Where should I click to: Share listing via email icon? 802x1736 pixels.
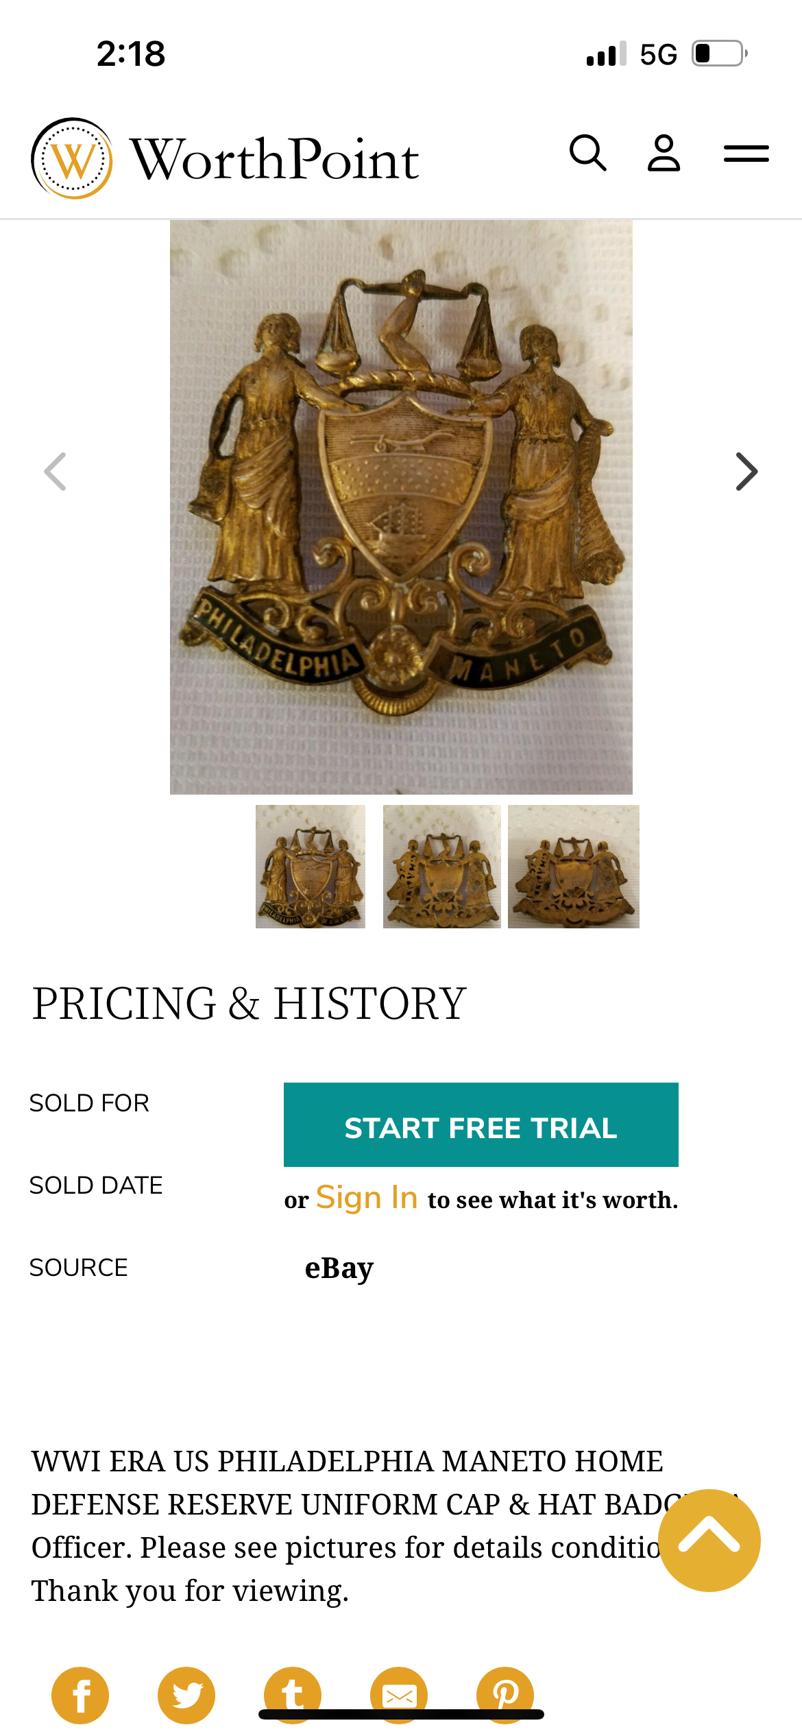pos(399,1693)
